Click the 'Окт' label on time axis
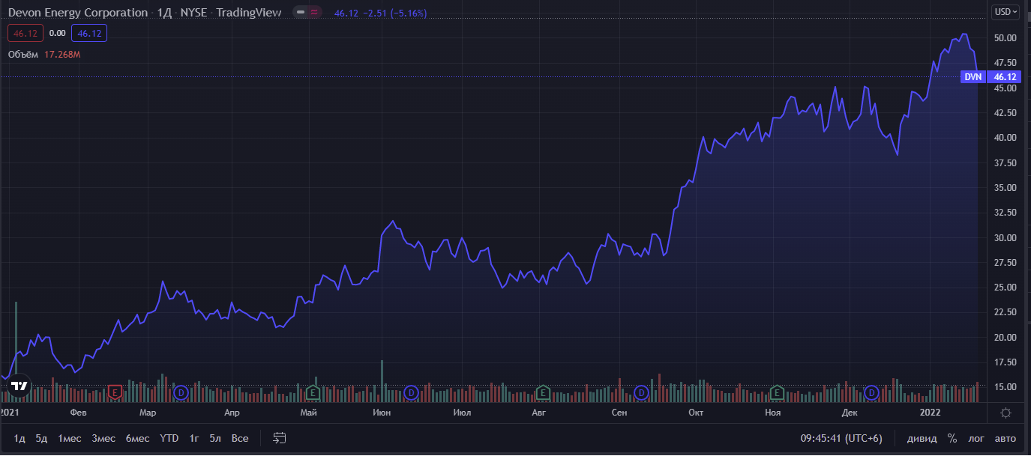The image size is (1031, 456). 696,413
